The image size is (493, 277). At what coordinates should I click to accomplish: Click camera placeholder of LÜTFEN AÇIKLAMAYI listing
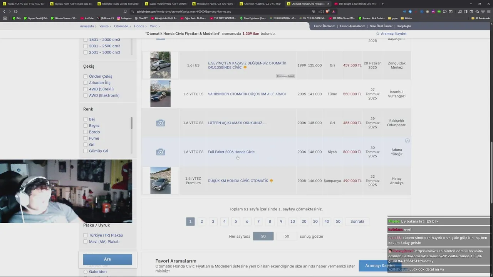tap(161, 123)
